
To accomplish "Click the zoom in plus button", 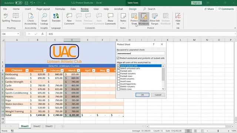I will [x=228, y=131].
